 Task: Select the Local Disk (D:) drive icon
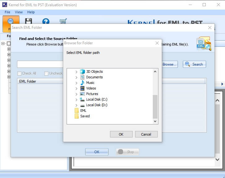(x=82, y=106)
